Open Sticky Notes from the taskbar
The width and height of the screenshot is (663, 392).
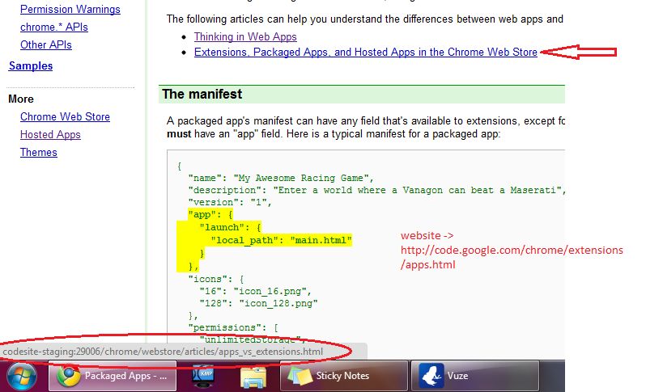pyautogui.click(x=344, y=376)
